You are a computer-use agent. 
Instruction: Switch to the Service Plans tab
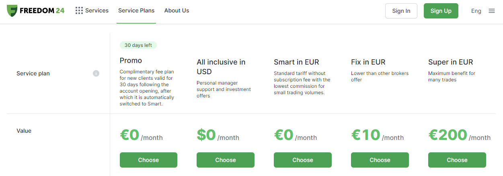[136, 10]
